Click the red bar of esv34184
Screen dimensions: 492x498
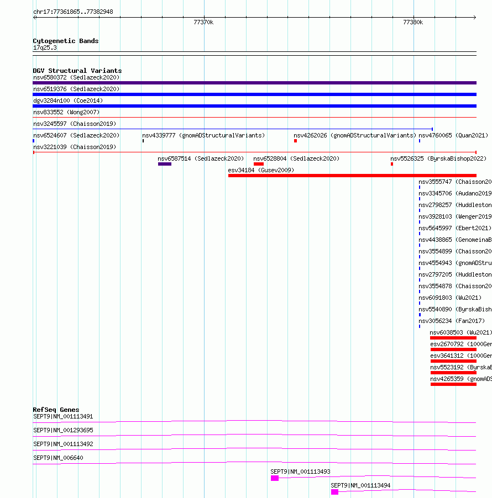[x=352, y=176]
